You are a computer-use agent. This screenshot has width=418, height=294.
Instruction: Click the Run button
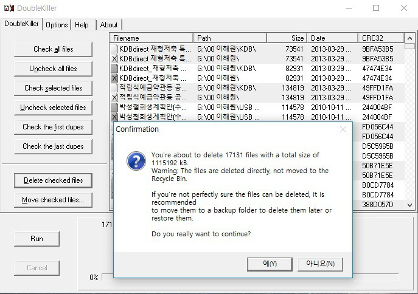37,239
